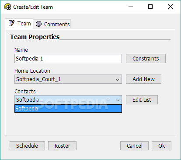Choose the highlighted Softpedia contact option

click(68, 109)
